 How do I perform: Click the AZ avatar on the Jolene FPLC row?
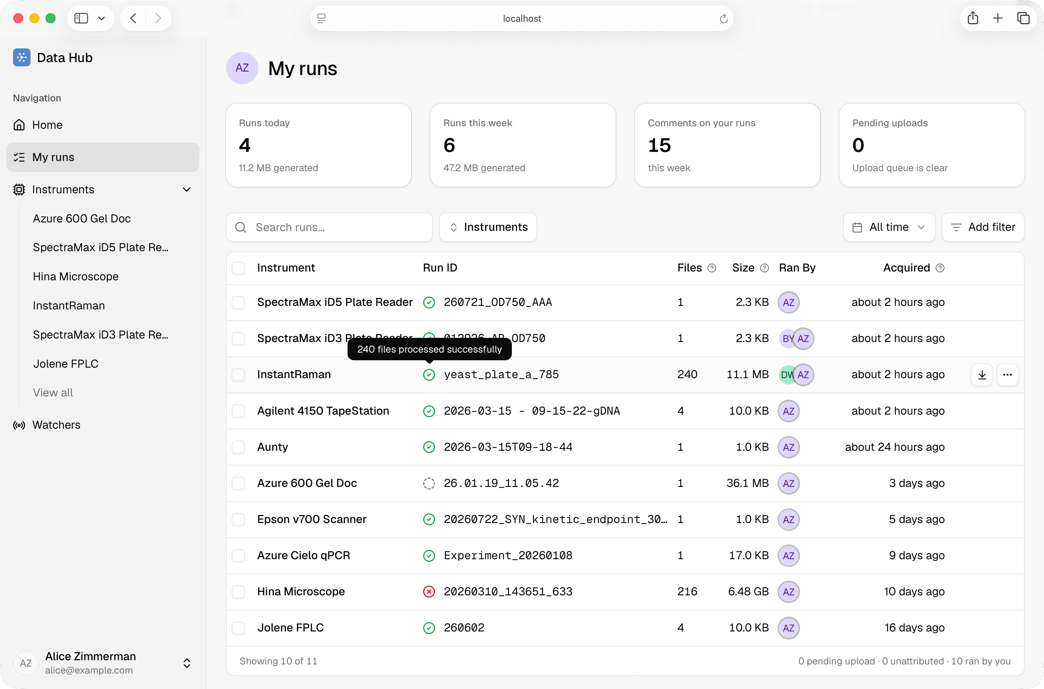click(788, 628)
